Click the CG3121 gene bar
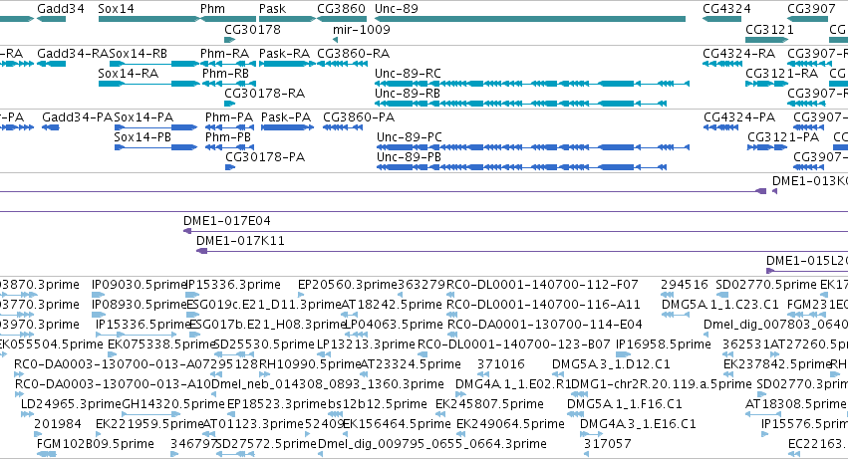This screenshot has height=459, width=848. [x=766, y=40]
